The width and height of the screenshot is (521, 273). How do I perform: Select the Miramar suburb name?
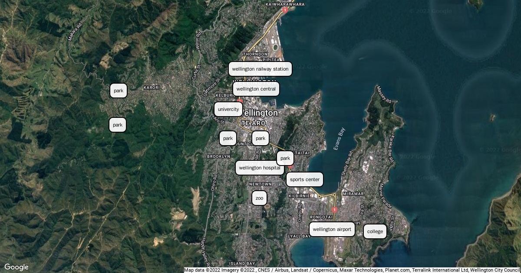[353, 194]
